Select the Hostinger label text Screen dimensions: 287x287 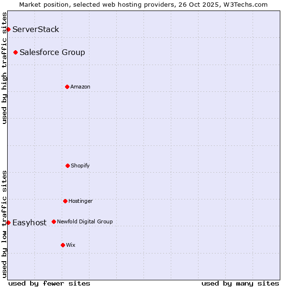[80, 201]
